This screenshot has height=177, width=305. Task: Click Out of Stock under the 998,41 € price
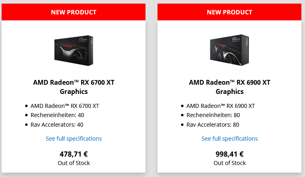[x=229, y=163]
